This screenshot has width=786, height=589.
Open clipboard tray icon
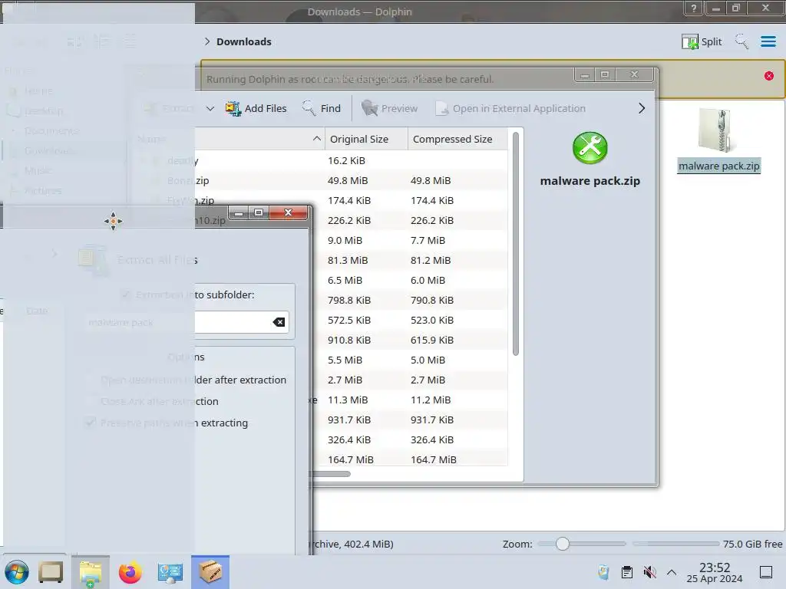click(626, 572)
